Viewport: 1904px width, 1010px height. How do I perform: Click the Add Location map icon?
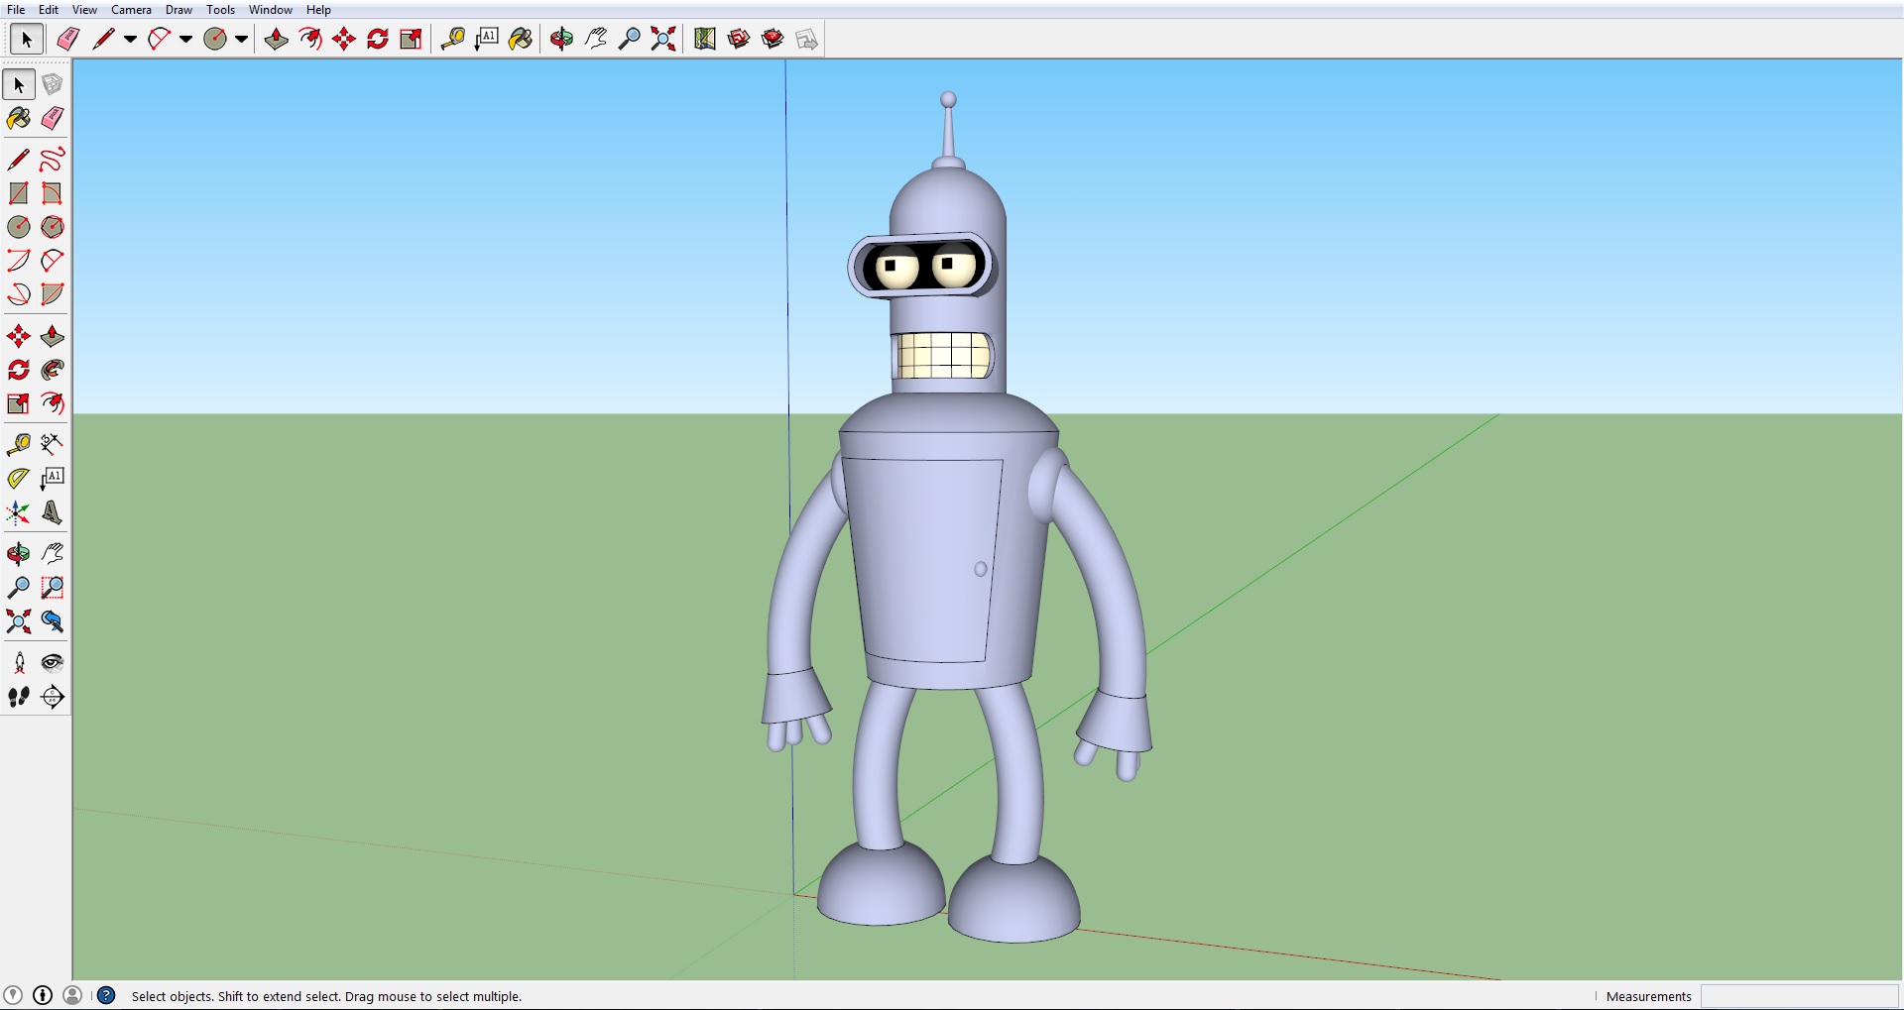(x=705, y=39)
